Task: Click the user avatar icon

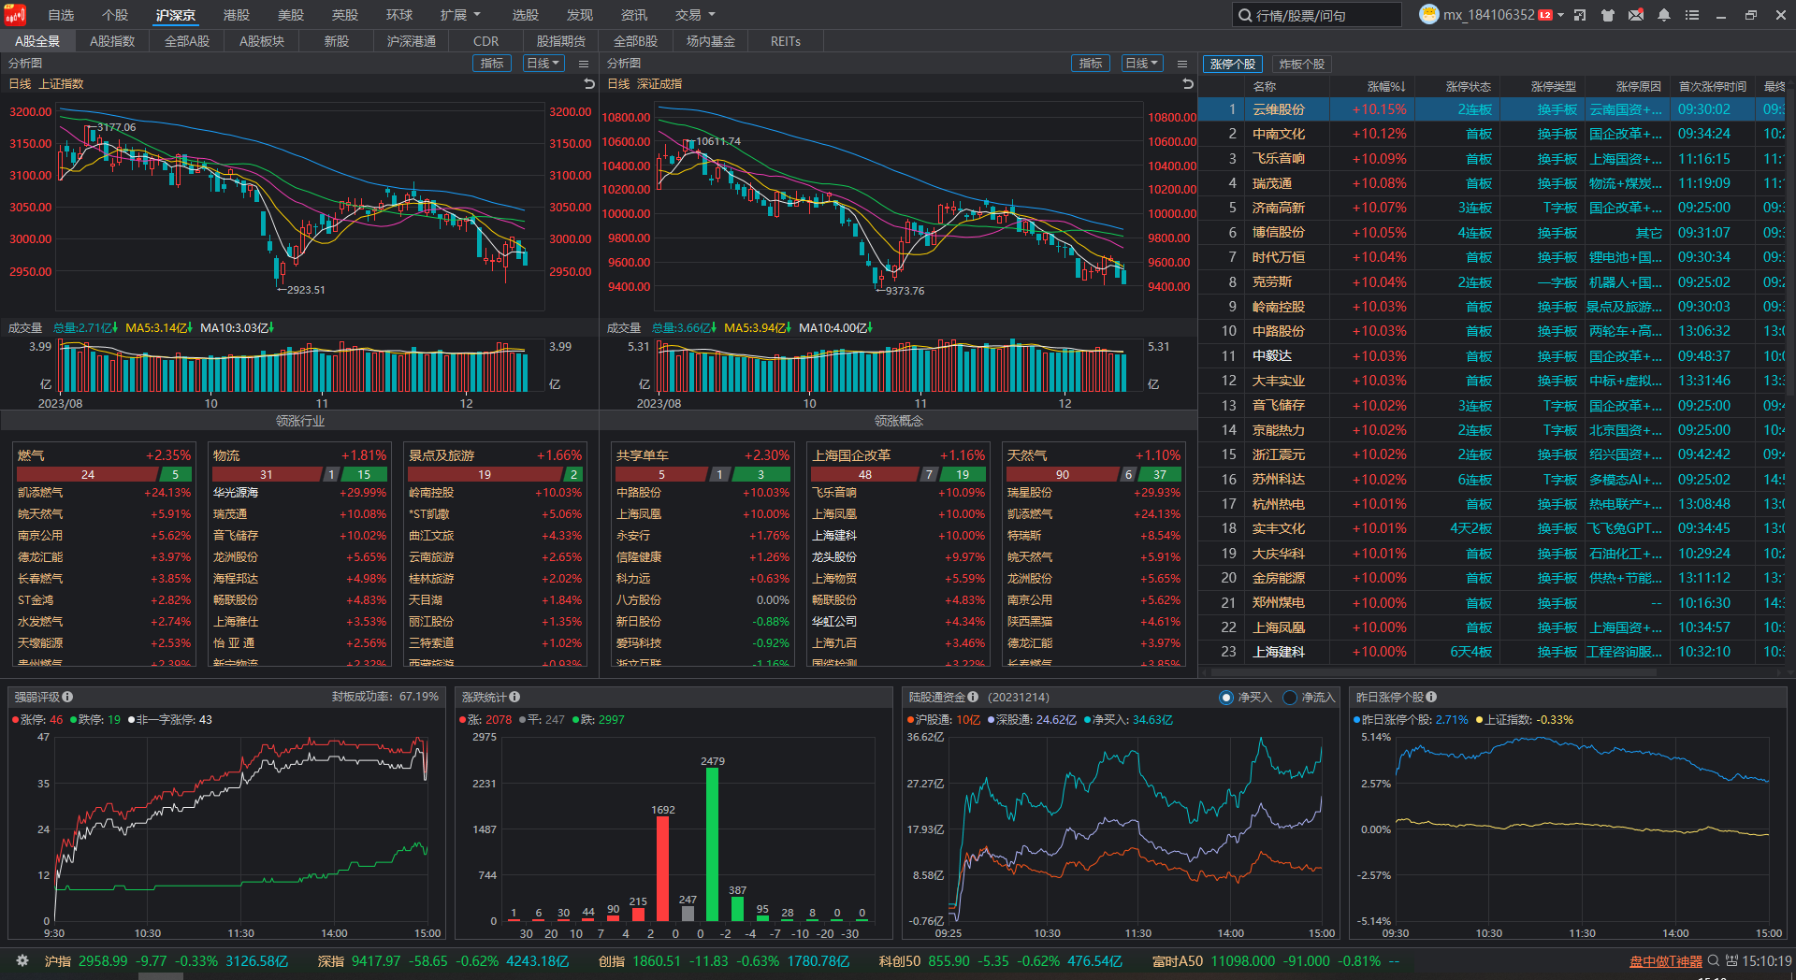Action: [1428, 15]
